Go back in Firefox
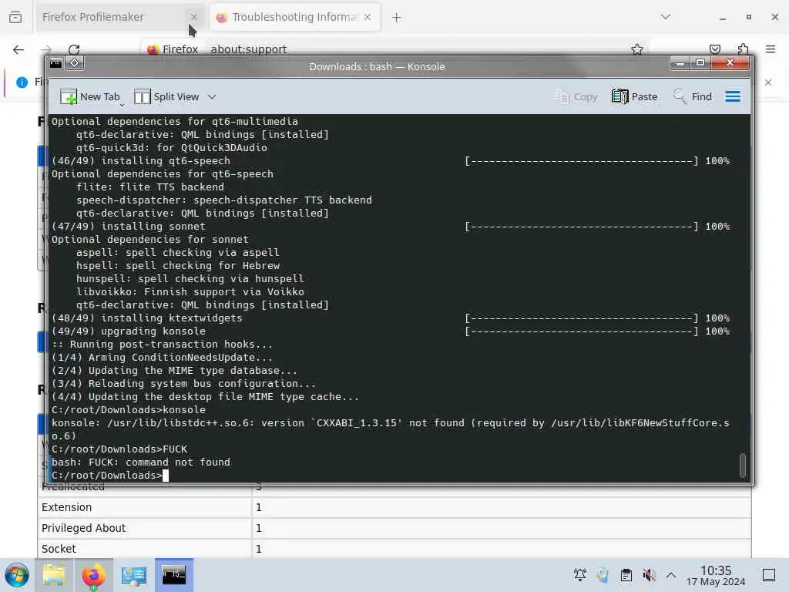The image size is (789, 592). [18, 49]
